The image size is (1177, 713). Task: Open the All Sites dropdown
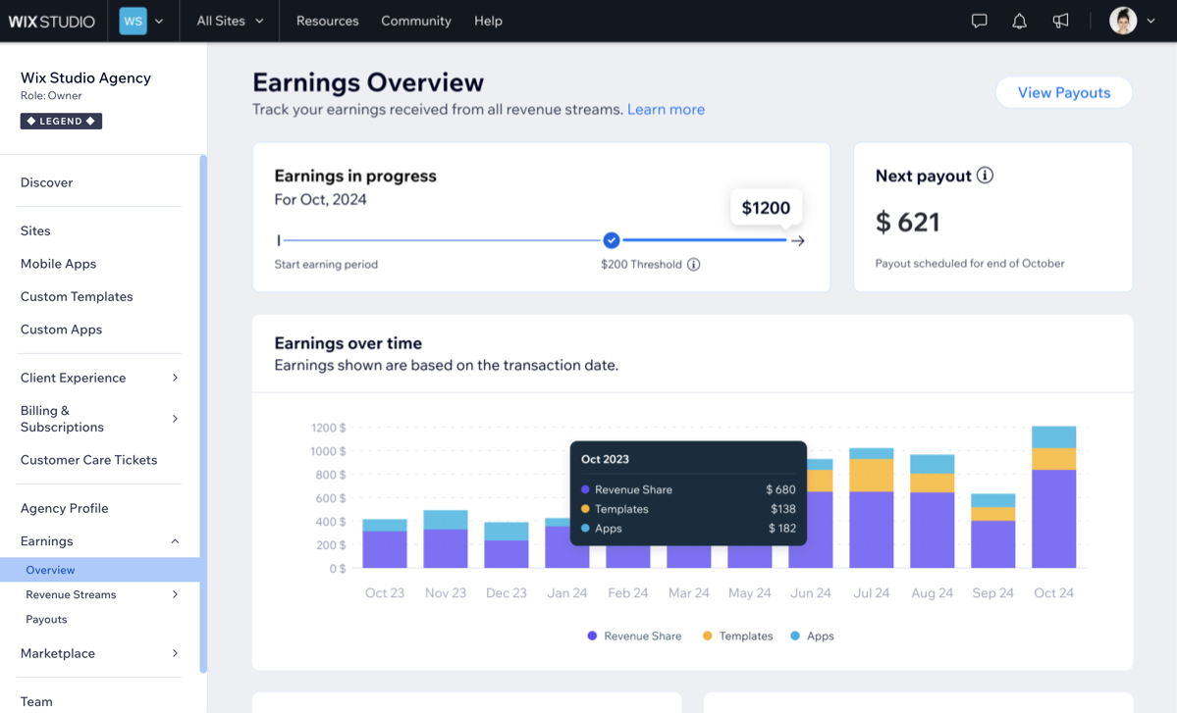point(230,21)
